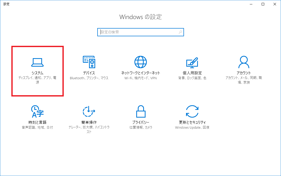Click the デバイス label
Image resolution: width=281 pixels, height=176 pixels.
[x=89, y=73]
